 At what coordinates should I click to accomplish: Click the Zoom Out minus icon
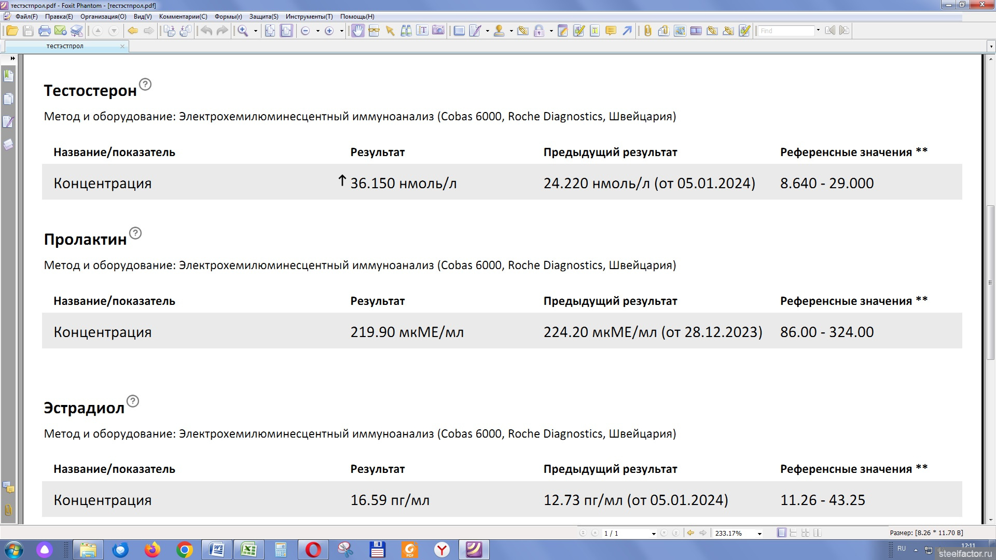pyautogui.click(x=306, y=31)
